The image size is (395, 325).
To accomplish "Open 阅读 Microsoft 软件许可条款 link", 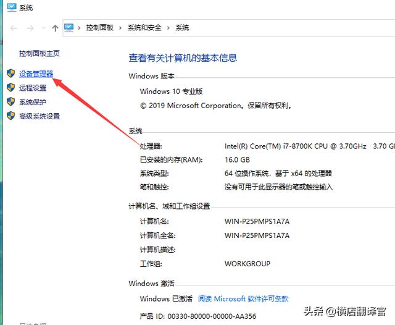I will click(x=243, y=299).
